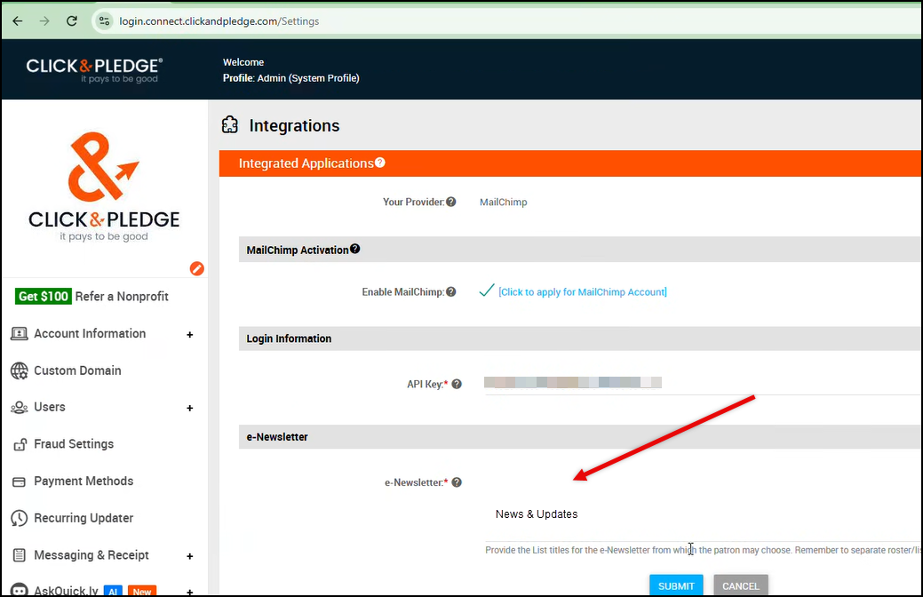Click the Profile: Admin (System Profile) text
The image size is (923, 597).
coord(290,77)
